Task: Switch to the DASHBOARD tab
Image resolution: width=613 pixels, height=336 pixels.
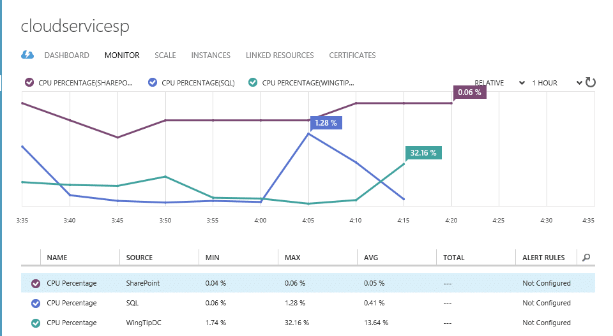Action: point(67,55)
